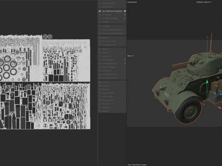Choose Start Interactive Mapping
Image resolution: width=222 pixels, height=166 pixels.
coord(112,30)
